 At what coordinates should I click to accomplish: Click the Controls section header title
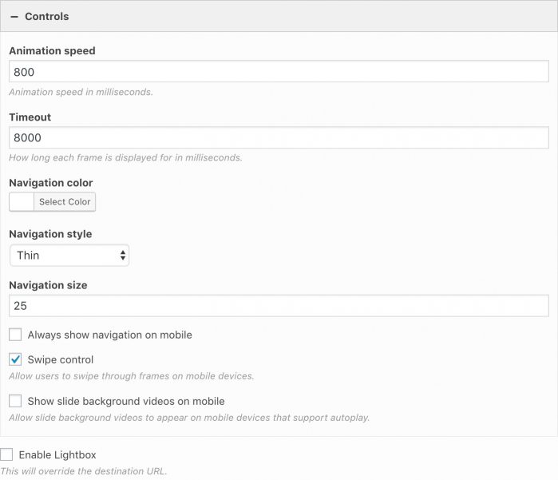click(x=46, y=17)
